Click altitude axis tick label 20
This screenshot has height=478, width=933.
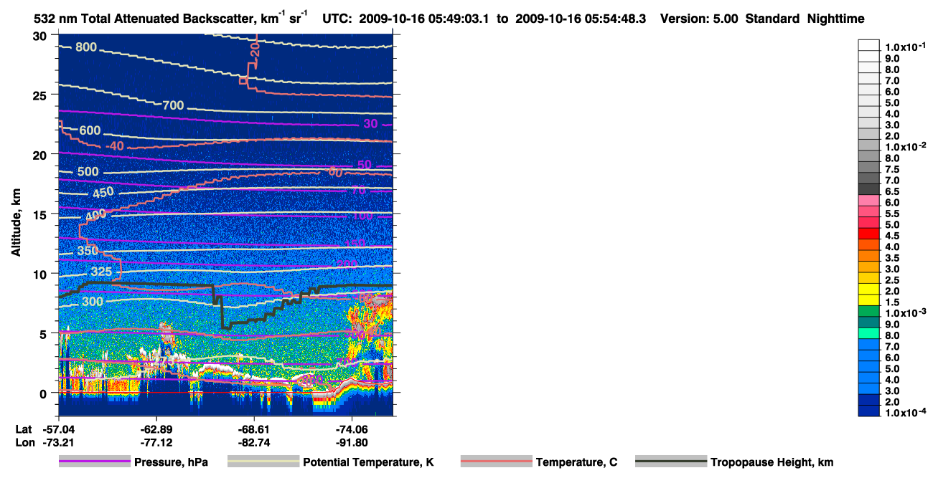41,155
